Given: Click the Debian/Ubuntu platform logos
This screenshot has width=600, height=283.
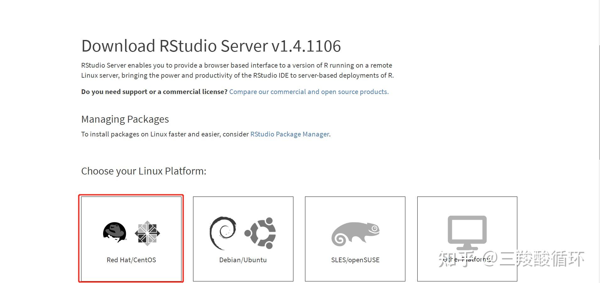Looking at the screenshot, I should tap(242, 233).
